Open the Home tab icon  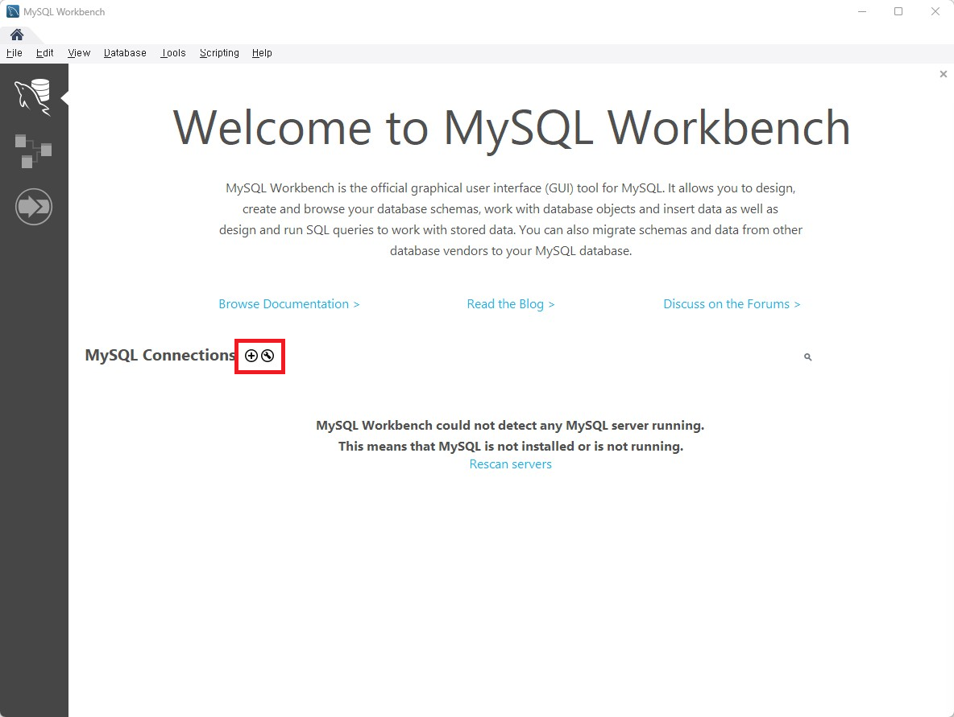tap(17, 35)
